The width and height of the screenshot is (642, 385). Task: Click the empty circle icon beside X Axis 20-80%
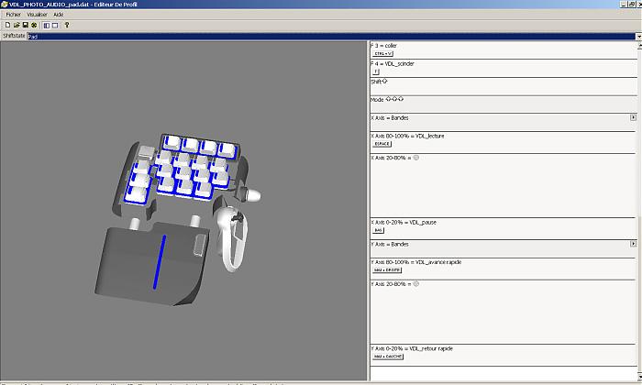(415, 158)
